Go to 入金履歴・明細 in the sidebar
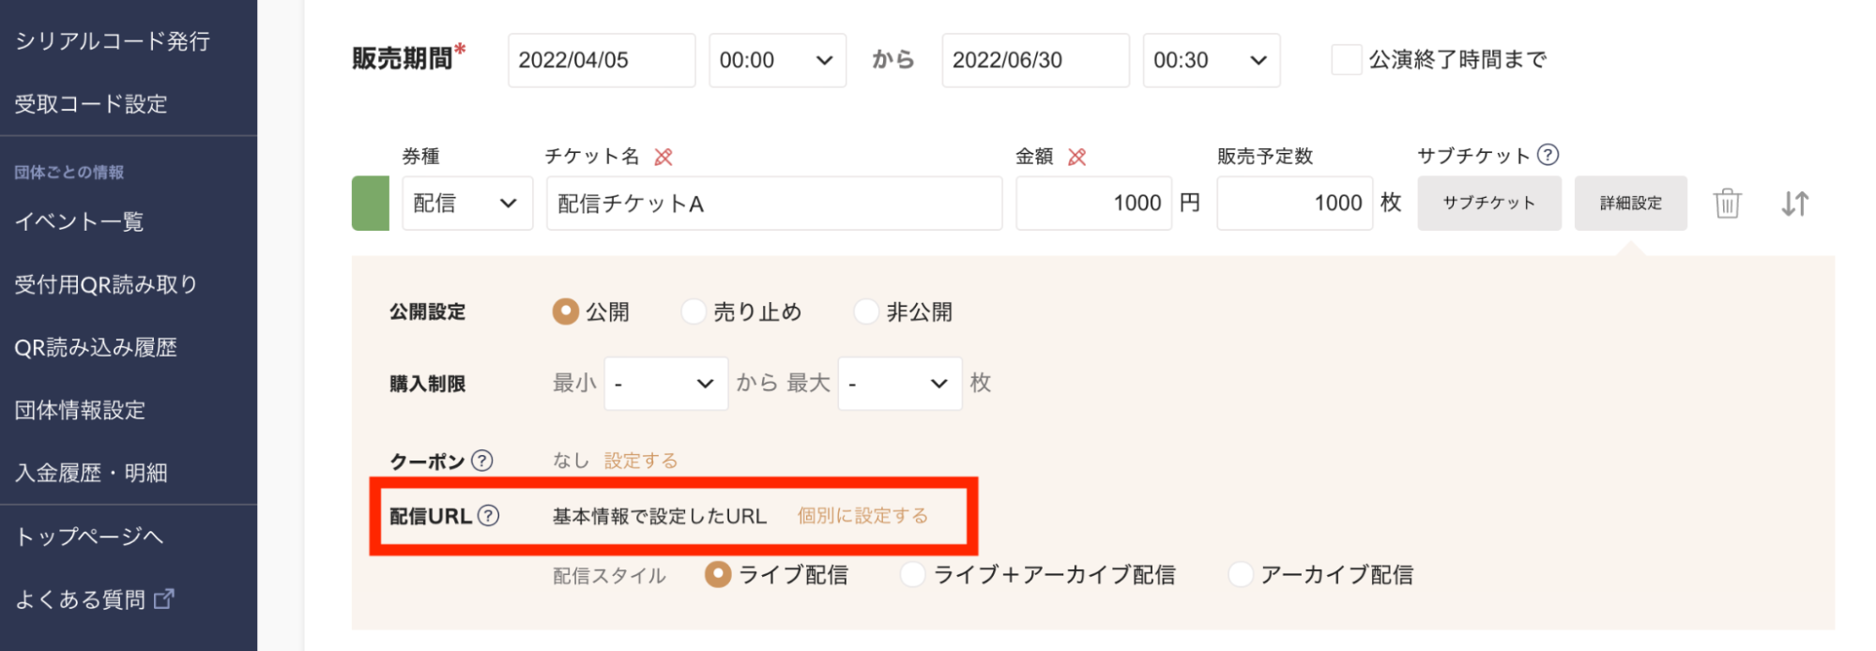The width and height of the screenshot is (1876, 651). point(91,473)
